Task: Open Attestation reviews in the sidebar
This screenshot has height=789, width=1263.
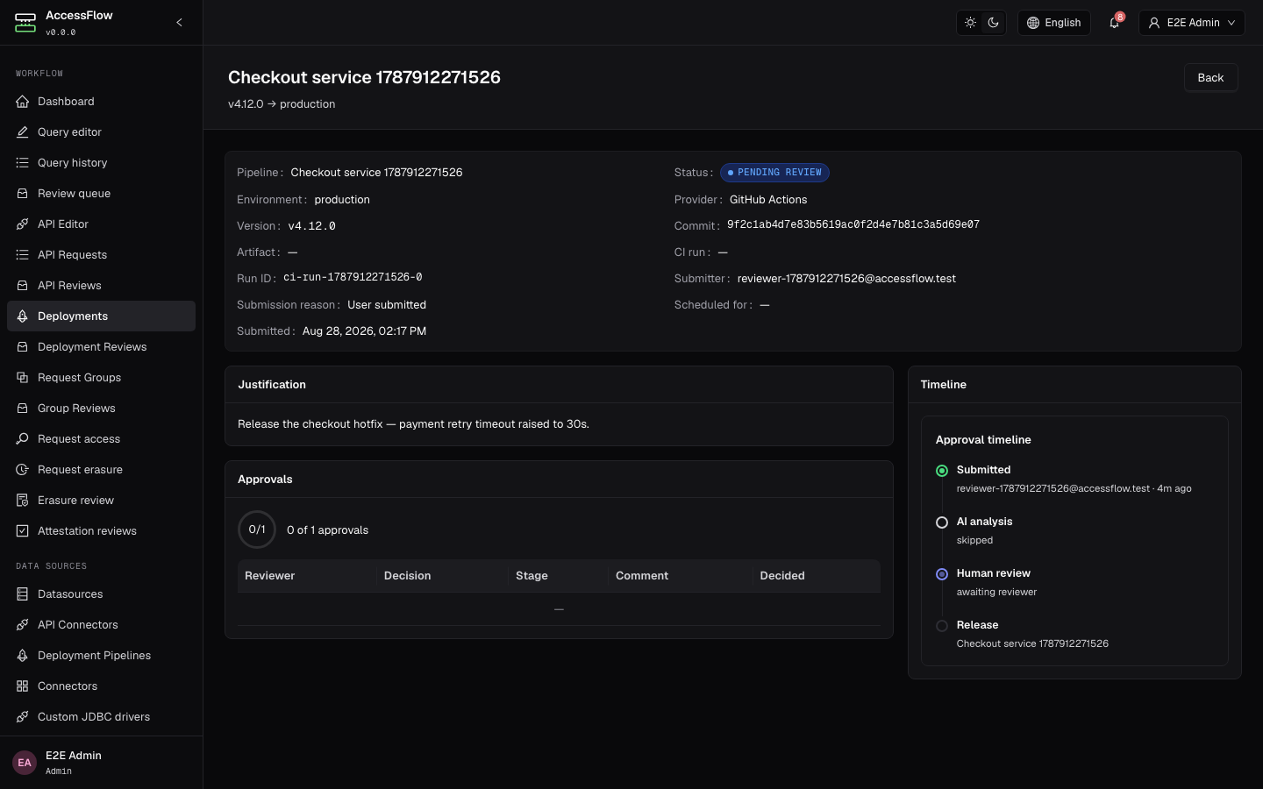Action: [101, 531]
